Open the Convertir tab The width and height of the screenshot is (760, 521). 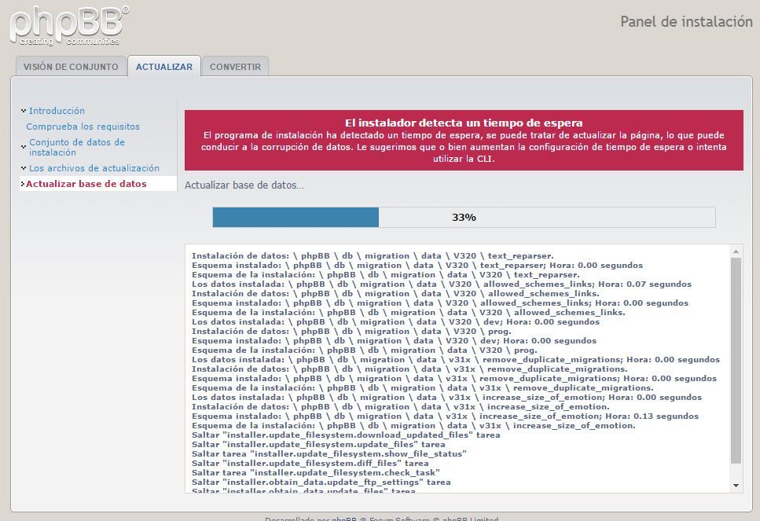coord(235,67)
